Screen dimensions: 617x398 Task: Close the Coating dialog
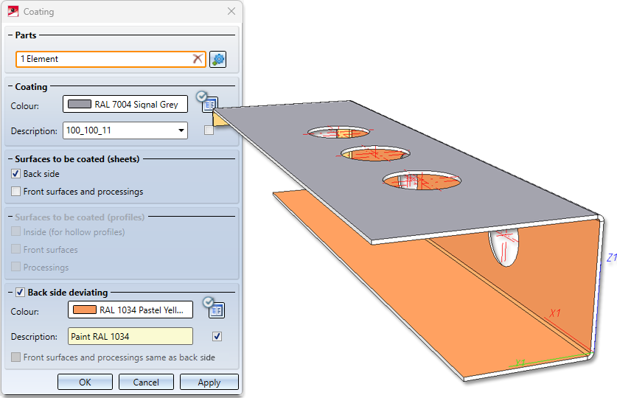[231, 11]
